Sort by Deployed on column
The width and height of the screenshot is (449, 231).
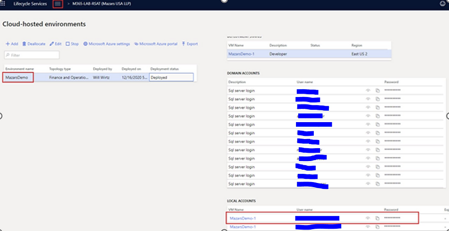(x=131, y=69)
